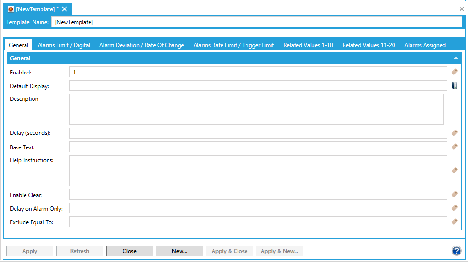468x262 pixels.
Task: Click the New... button
Action: (x=179, y=251)
